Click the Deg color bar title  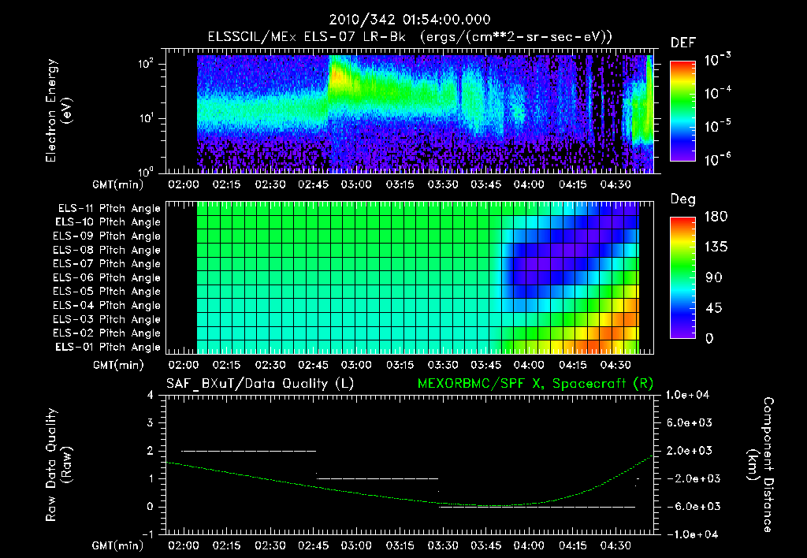click(683, 199)
